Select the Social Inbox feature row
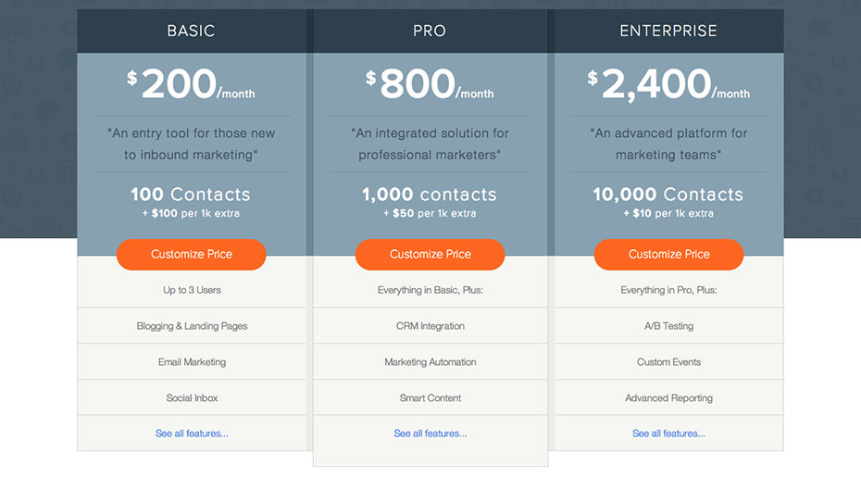Screen dimensions: 861x478 pyautogui.click(x=192, y=398)
